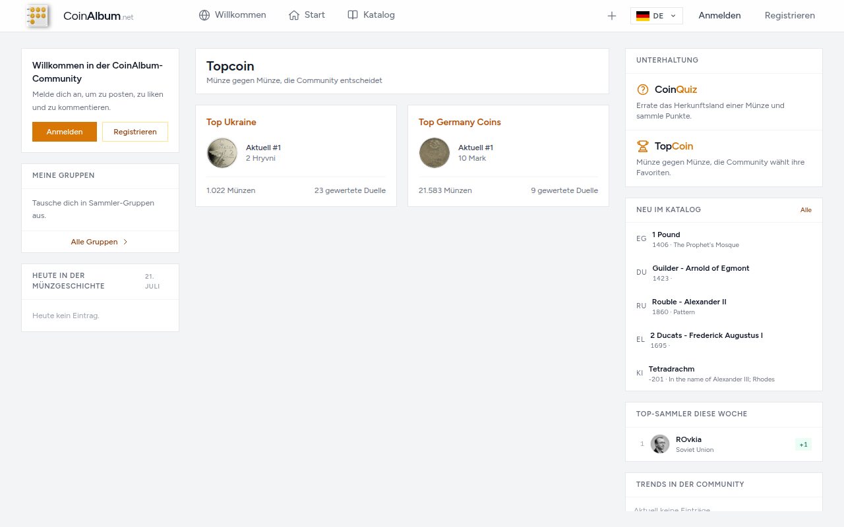Open the TopCoin entertainment link
The width and height of the screenshot is (844, 527).
click(674, 146)
